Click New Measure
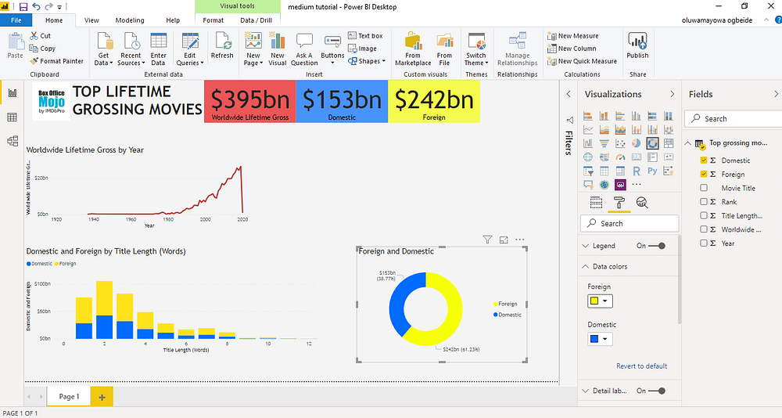Screen dimensions: 782x418 573,35
